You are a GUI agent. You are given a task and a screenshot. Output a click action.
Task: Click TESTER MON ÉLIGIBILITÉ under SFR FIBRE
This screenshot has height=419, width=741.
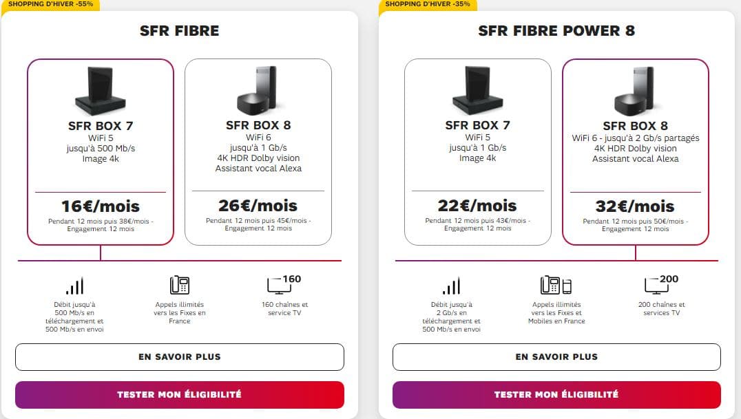(179, 395)
